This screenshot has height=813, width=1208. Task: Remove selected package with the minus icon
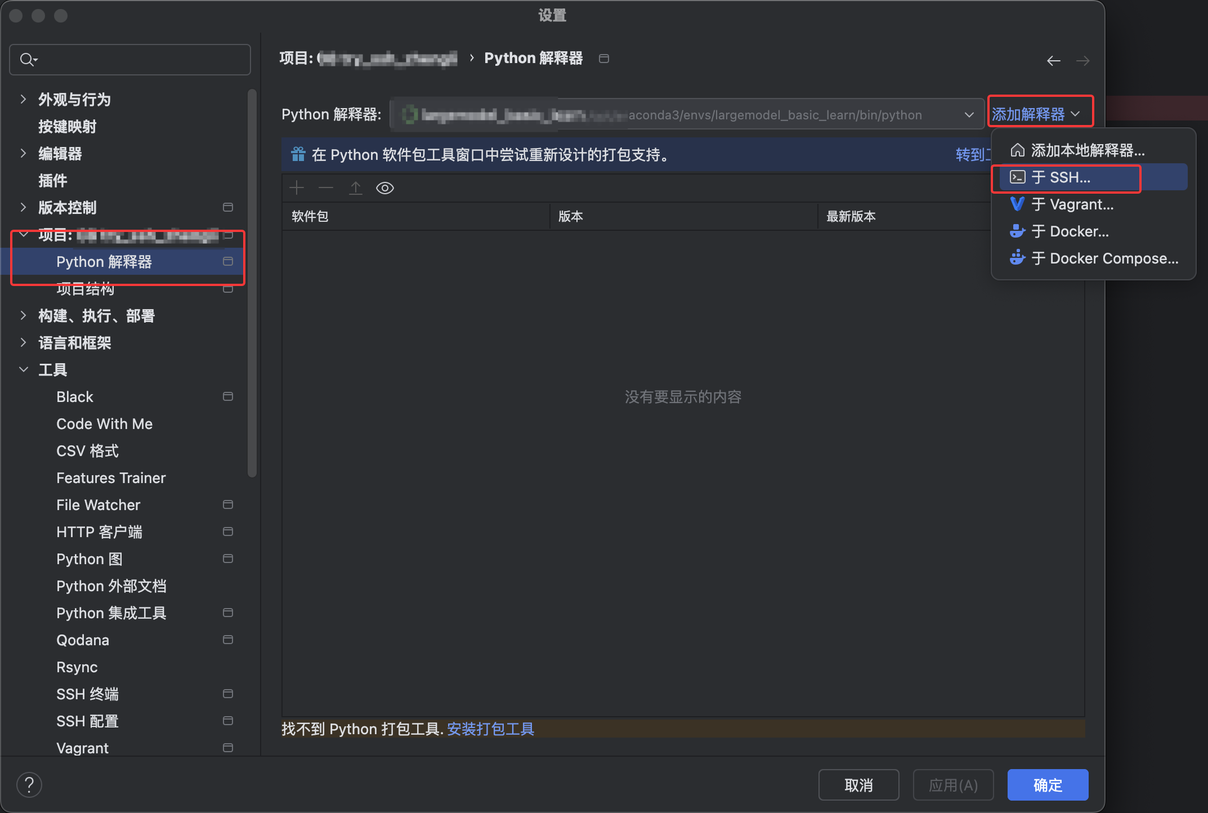(x=326, y=187)
